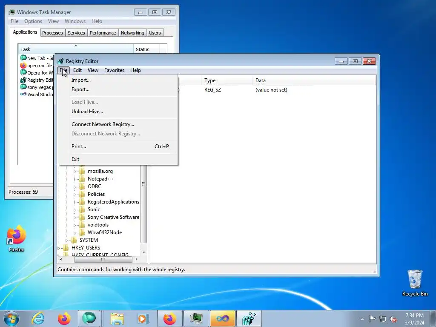
Task: Choose Print in the File menu
Action: point(79,146)
